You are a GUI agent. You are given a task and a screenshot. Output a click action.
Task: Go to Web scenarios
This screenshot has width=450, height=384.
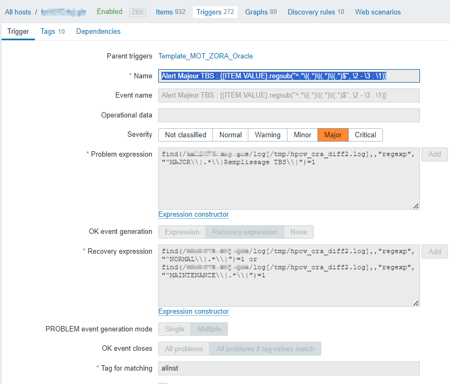378,12
